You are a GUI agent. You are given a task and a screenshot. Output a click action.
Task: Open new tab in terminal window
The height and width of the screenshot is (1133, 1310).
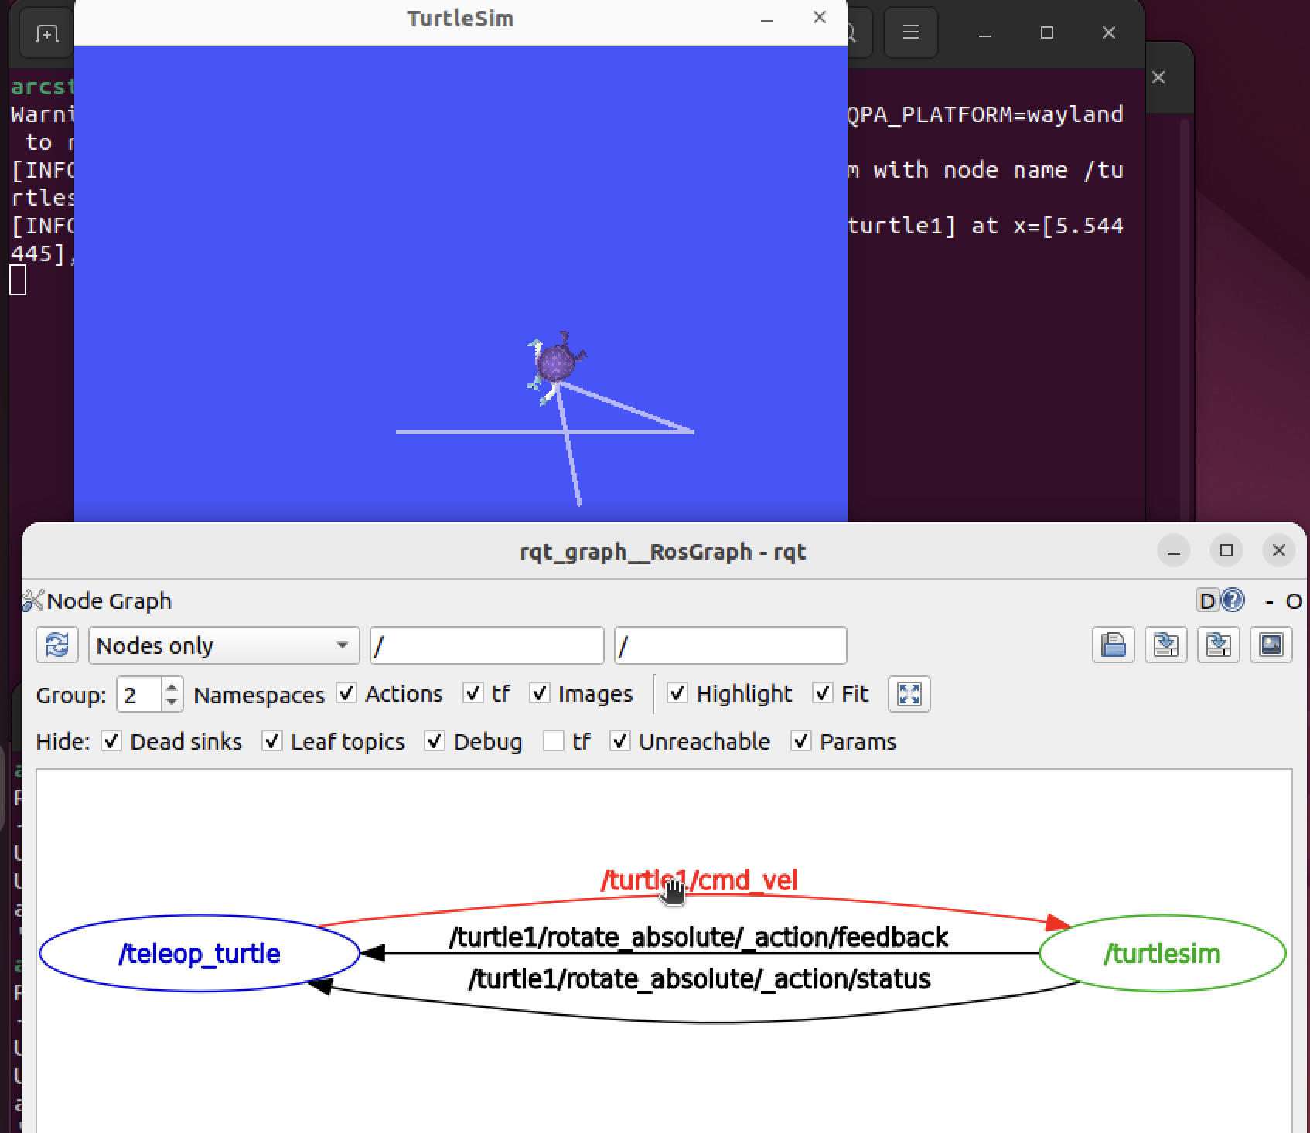coord(46,33)
